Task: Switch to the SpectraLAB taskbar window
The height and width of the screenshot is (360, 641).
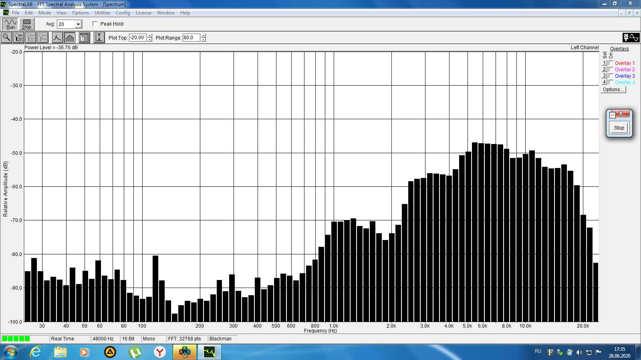Action: pos(210,352)
